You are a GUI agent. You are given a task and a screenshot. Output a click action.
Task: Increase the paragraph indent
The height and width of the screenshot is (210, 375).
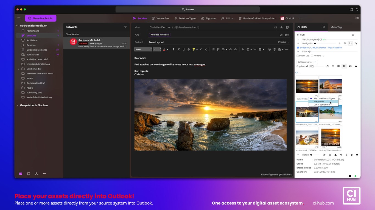[236, 49]
